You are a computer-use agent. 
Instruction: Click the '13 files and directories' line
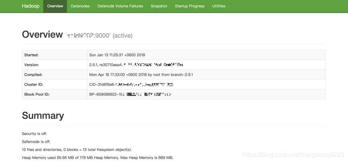pyautogui.click(x=77, y=150)
